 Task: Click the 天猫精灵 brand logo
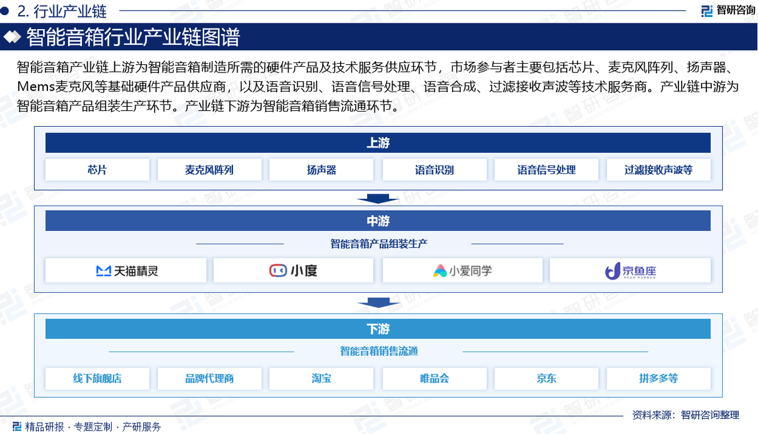coord(126,271)
